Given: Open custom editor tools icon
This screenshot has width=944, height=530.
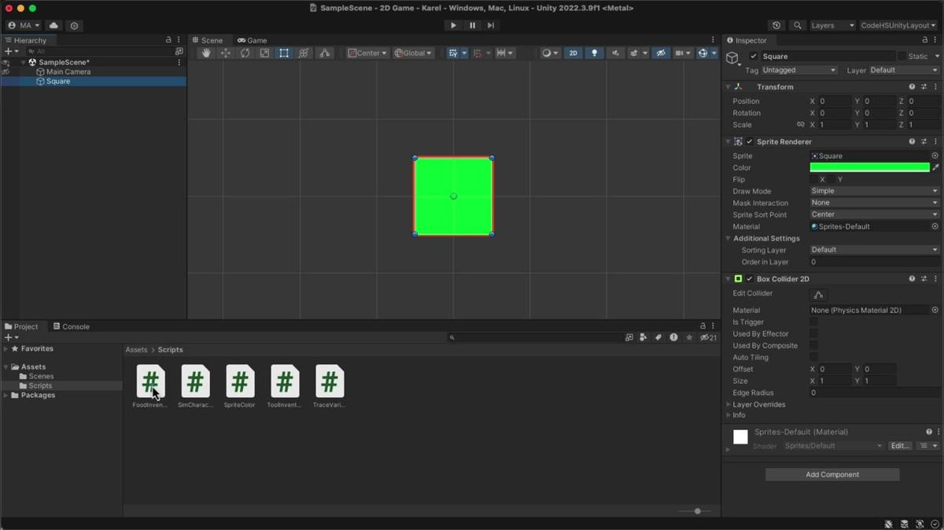Looking at the screenshot, I should coord(324,53).
